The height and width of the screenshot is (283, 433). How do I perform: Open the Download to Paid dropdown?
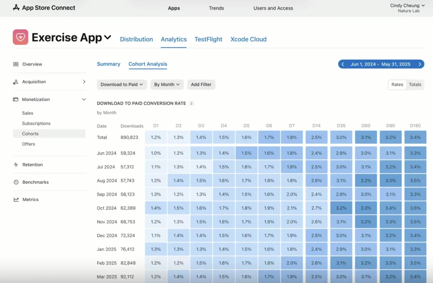pos(122,85)
